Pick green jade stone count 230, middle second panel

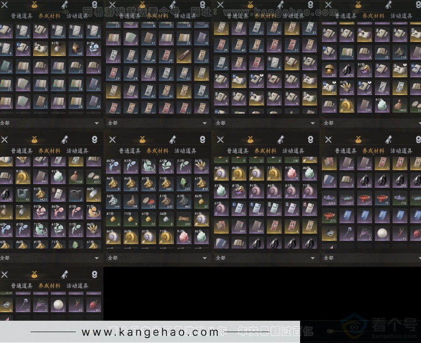click(184, 183)
